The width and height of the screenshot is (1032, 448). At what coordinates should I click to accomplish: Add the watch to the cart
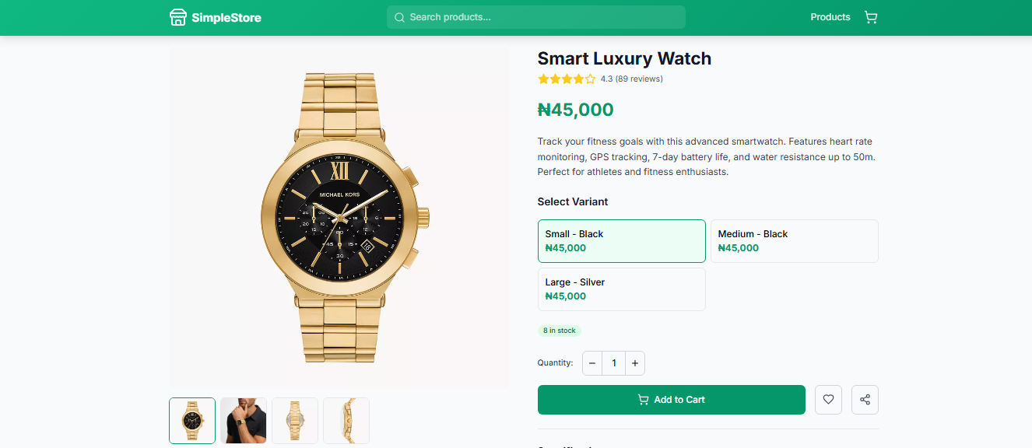(x=671, y=399)
